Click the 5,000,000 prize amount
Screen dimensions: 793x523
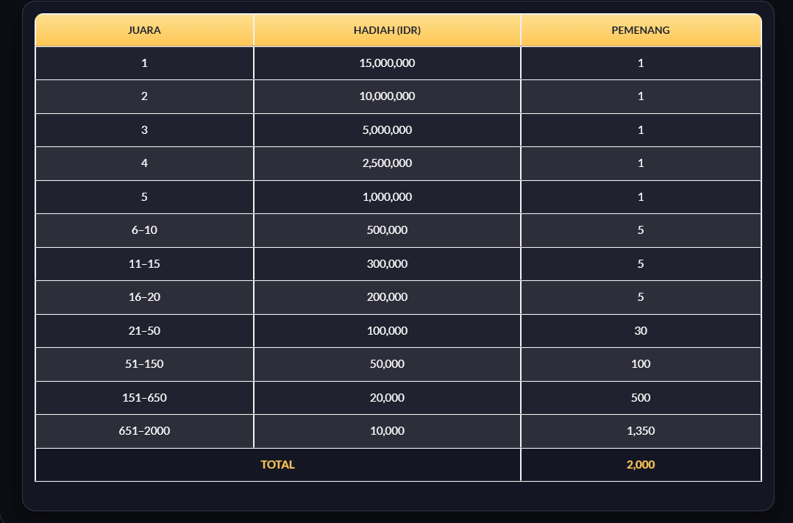coord(387,130)
